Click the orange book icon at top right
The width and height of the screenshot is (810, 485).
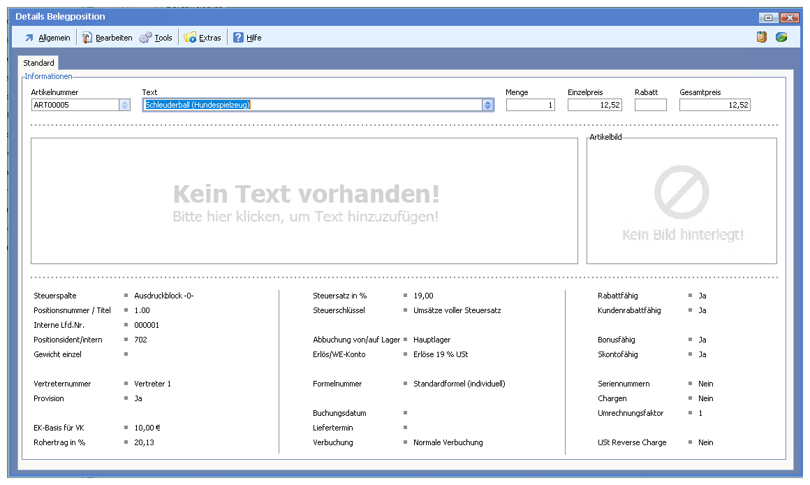[762, 37]
